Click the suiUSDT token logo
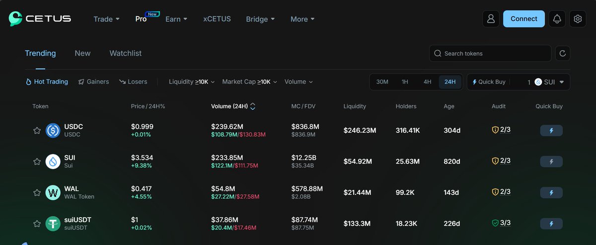 coord(53,224)
